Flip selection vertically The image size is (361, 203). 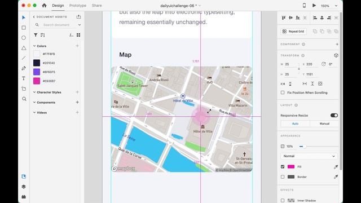pyautogui.click(x=290, y=84)
